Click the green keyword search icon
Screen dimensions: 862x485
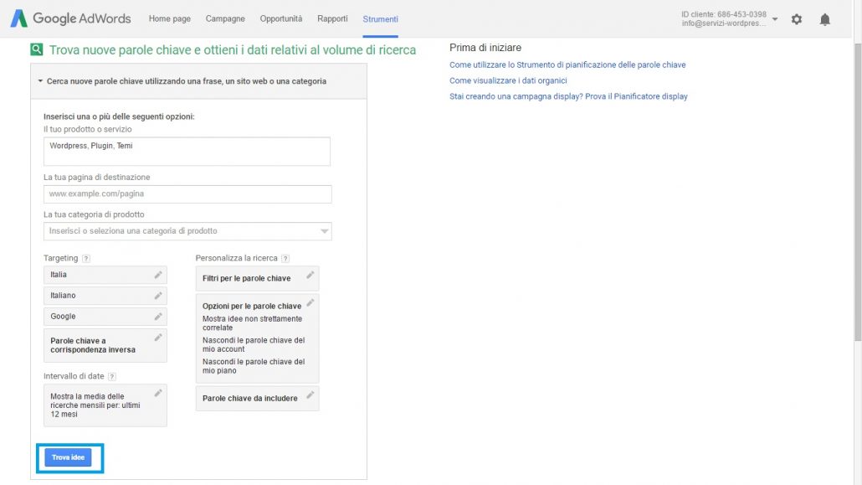coord(36,49)
